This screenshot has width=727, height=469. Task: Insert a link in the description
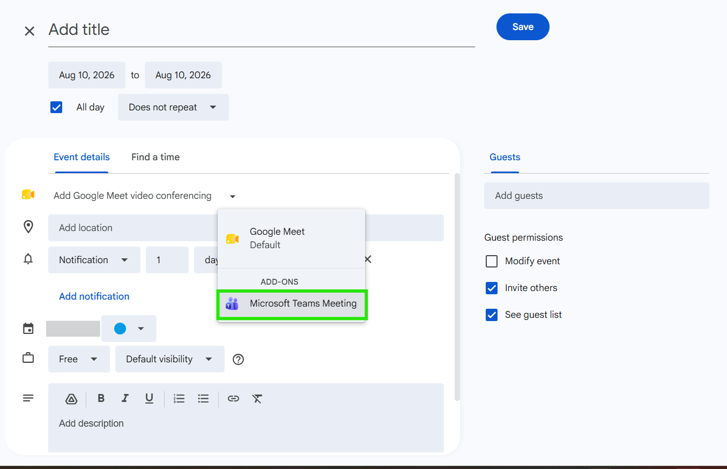[x=233, y=398]
